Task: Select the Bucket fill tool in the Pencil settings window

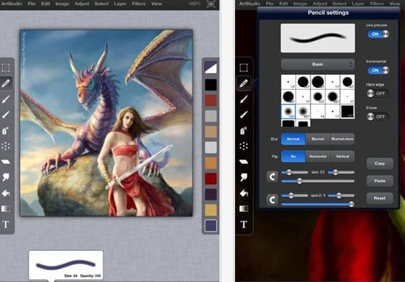Action: [x=244, y=193]
